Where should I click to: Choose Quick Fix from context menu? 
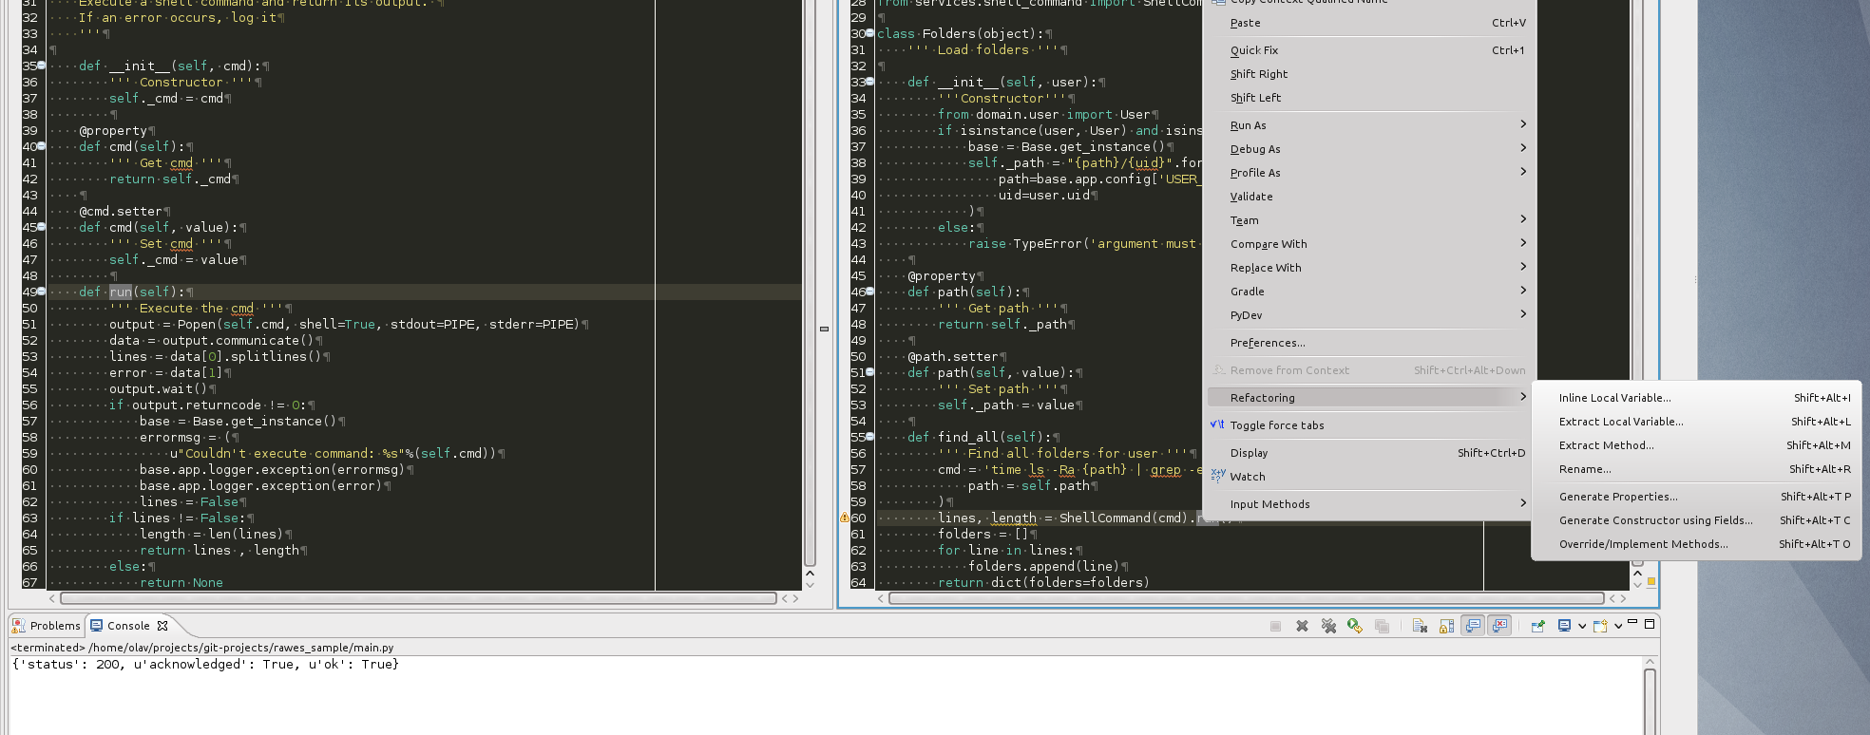click(x=1369, y=50)
